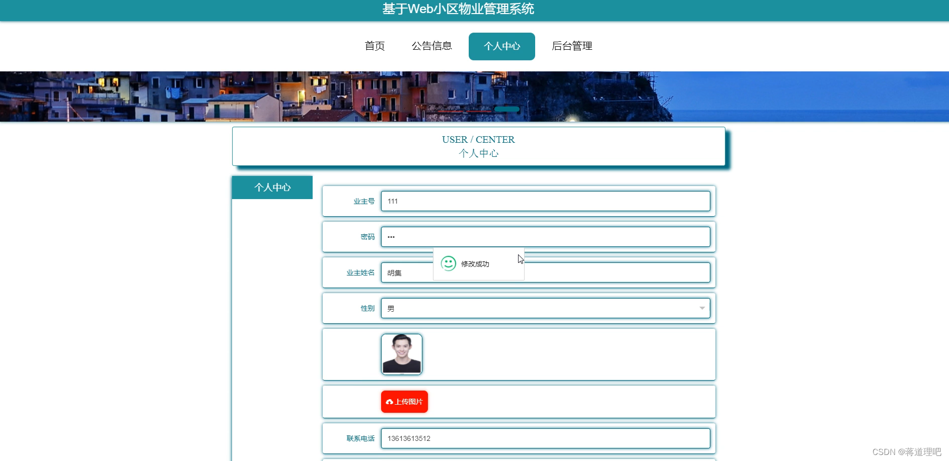Dismiss the 修改成功 notification popup
Screen dimensions: 949x461
(x=478, y=263)
